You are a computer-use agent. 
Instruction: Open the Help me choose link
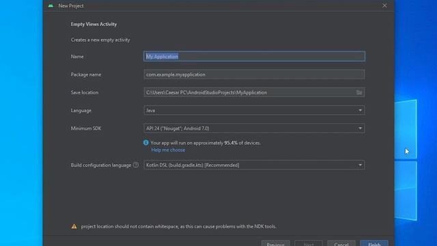[x=168, y=150]
